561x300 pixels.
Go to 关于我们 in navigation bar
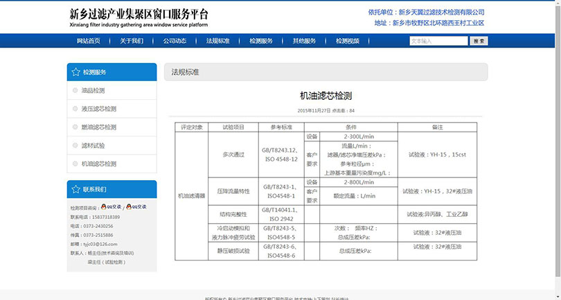point(132,41)
